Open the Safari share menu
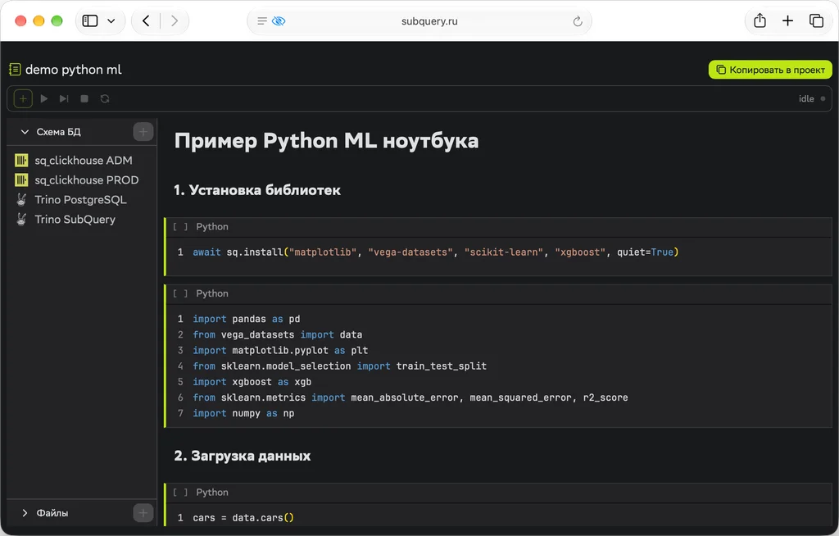 [x=760, y=20]
